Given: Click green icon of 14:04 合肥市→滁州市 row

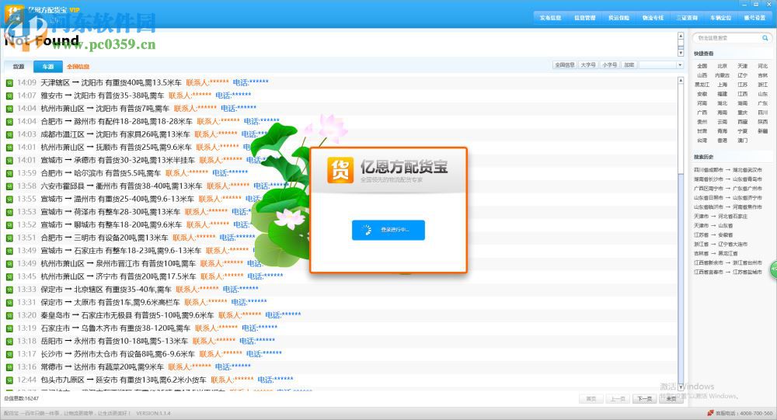Looking at the screenshot, I should [9, 121].
